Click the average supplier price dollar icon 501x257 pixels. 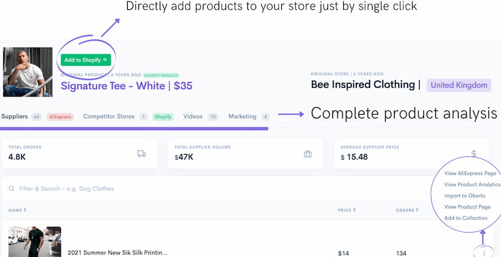473,154
